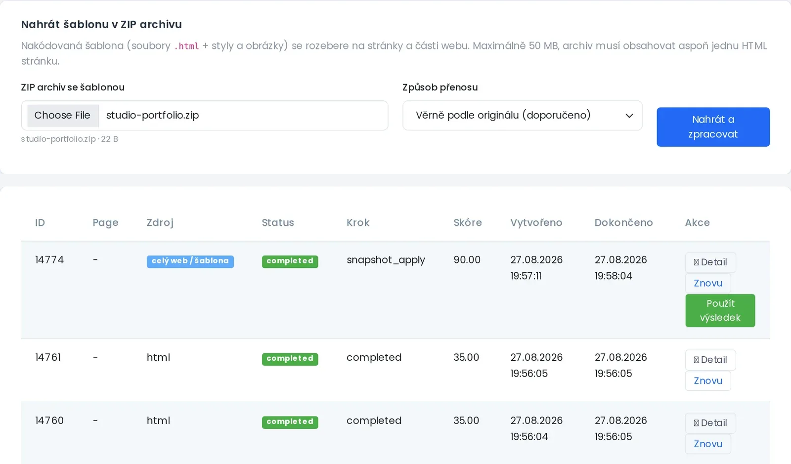This screenshot has height=464, width=791.
Task: Click the Choose File button
Action: coord(63,115)
